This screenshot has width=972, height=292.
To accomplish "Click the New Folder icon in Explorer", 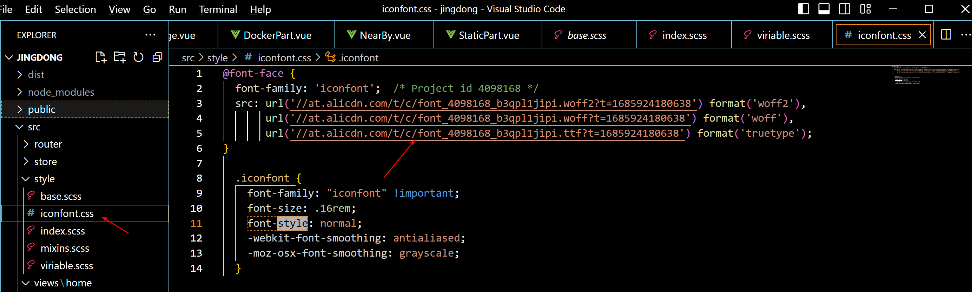I will click(x=120, y=57).
